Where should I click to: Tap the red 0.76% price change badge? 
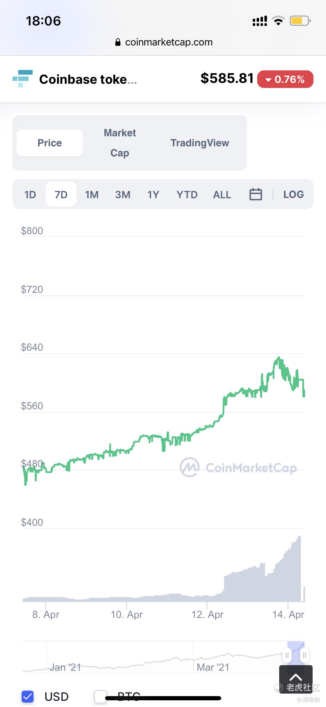point(285,79)
